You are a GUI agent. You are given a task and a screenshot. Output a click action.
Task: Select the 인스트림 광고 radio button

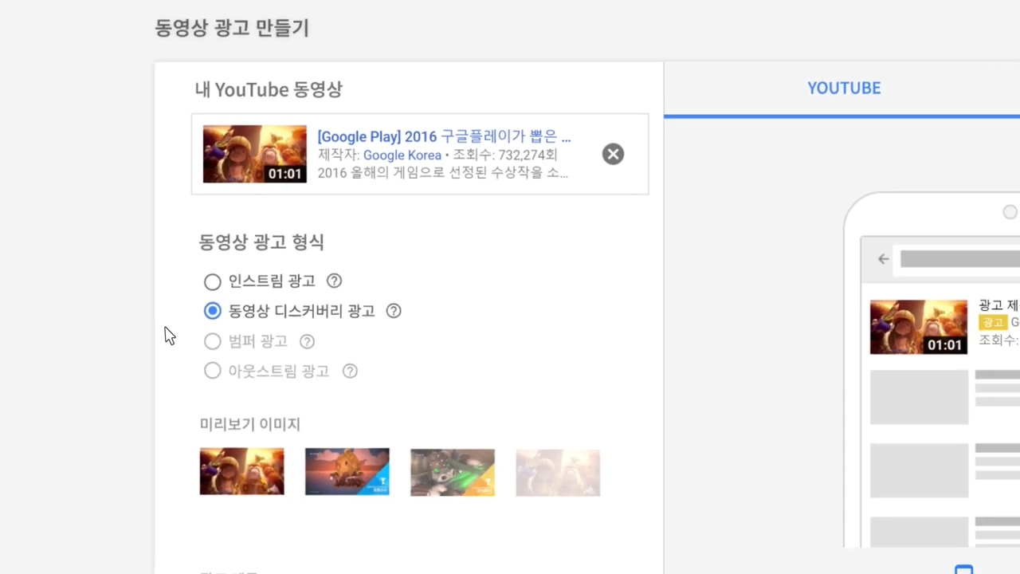click(x=212, y=281)
